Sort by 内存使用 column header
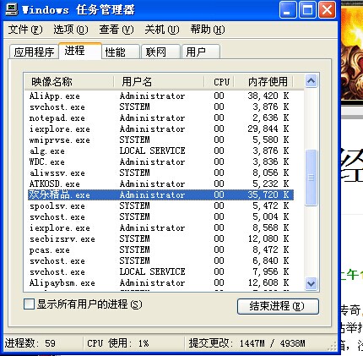The image size is (363, 356). [x=264, y=82]
